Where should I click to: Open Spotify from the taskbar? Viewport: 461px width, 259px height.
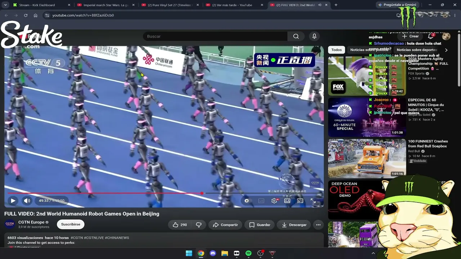[249, 253]
